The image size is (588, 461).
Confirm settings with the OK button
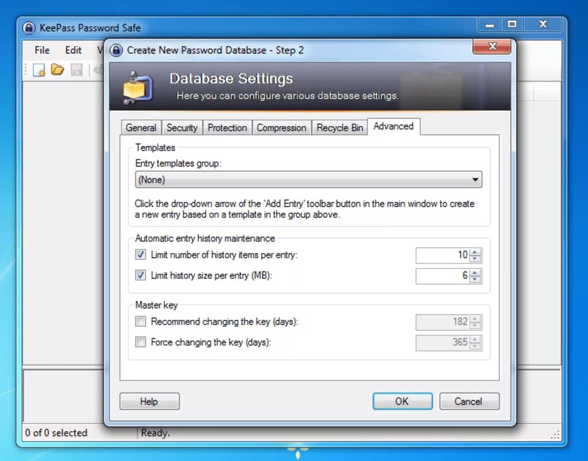pos(402,402)
